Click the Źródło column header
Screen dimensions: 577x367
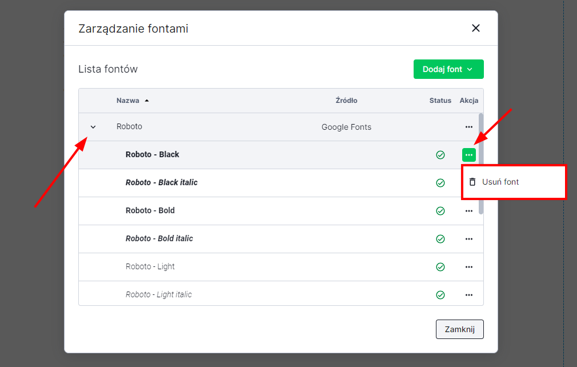(x=346, y=101)
